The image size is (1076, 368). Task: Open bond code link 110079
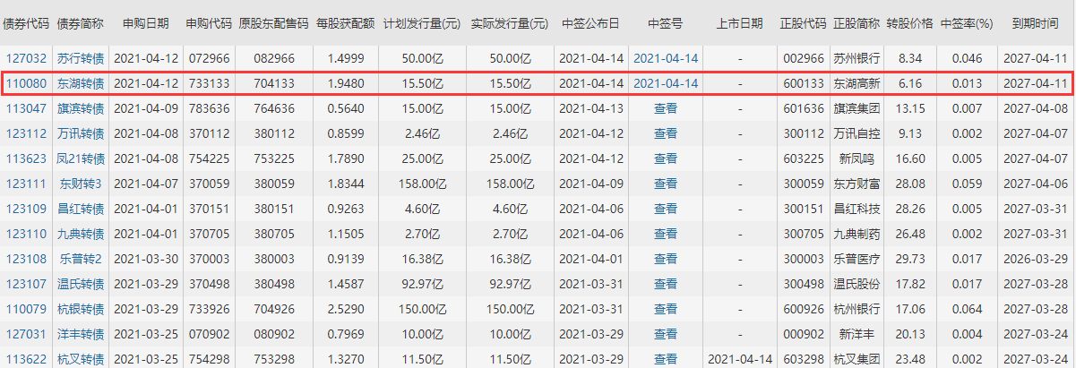pos(26,309)
